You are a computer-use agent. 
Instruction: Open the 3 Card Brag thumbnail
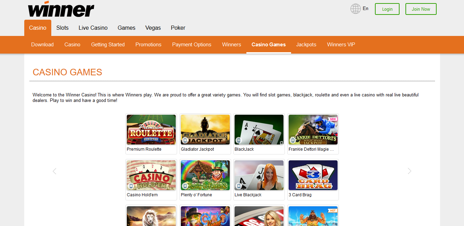pos(313,175)
